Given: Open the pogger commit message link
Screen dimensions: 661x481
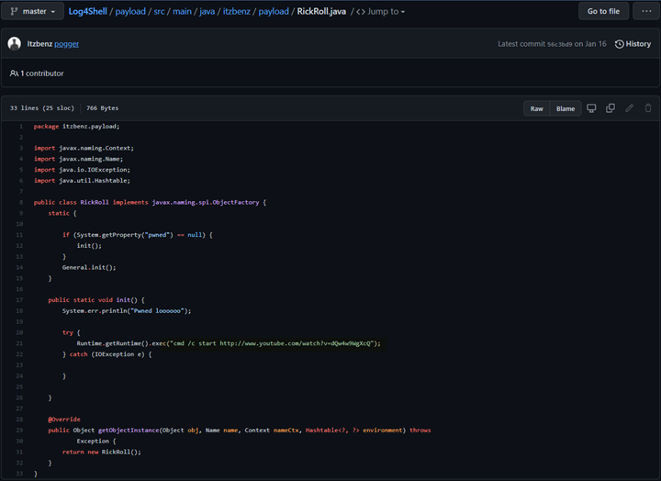Looking at the screenshot, I should pos(67,44).
